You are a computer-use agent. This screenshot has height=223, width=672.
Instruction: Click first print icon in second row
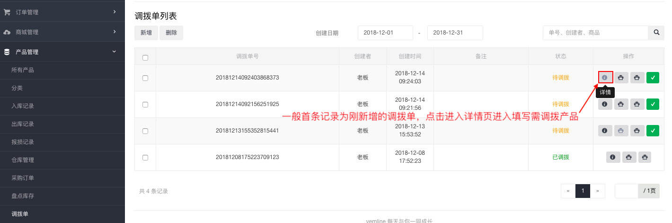[x=621, y=104]
